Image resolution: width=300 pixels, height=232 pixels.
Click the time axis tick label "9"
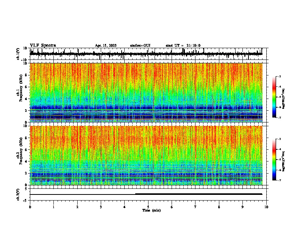[x=242, y=207]
